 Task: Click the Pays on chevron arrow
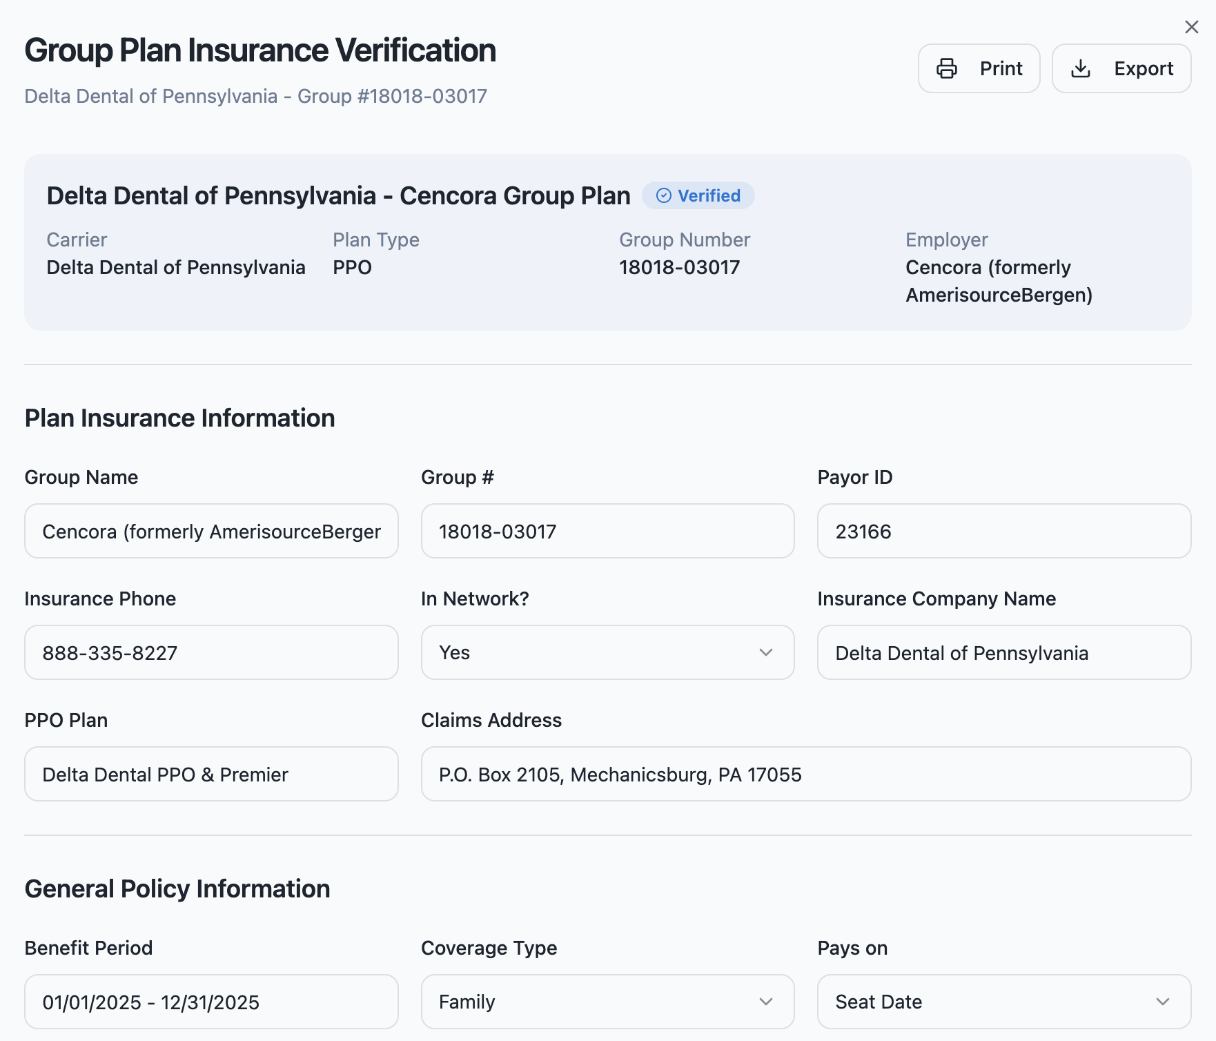1162,1002
